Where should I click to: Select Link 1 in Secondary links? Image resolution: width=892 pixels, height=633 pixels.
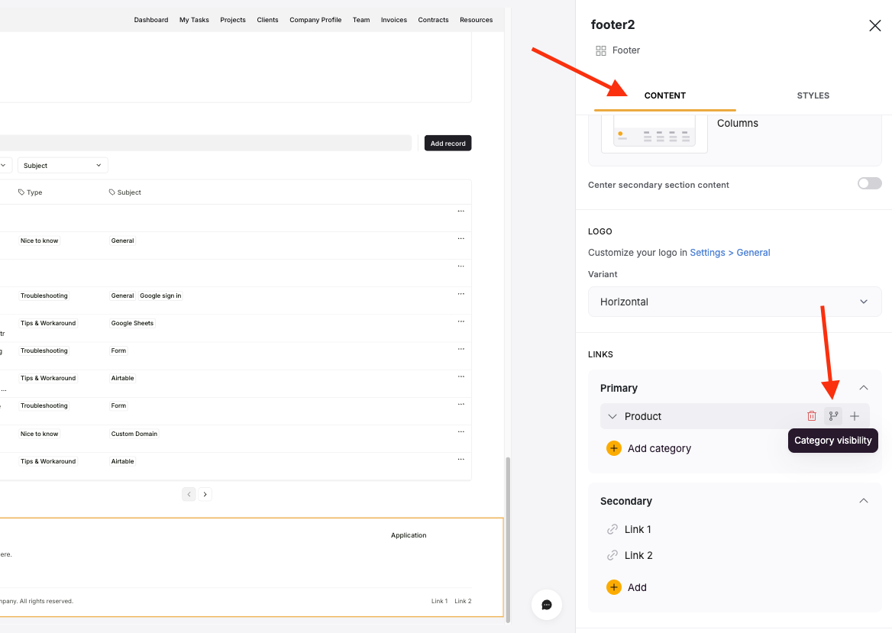coord(638,529)
